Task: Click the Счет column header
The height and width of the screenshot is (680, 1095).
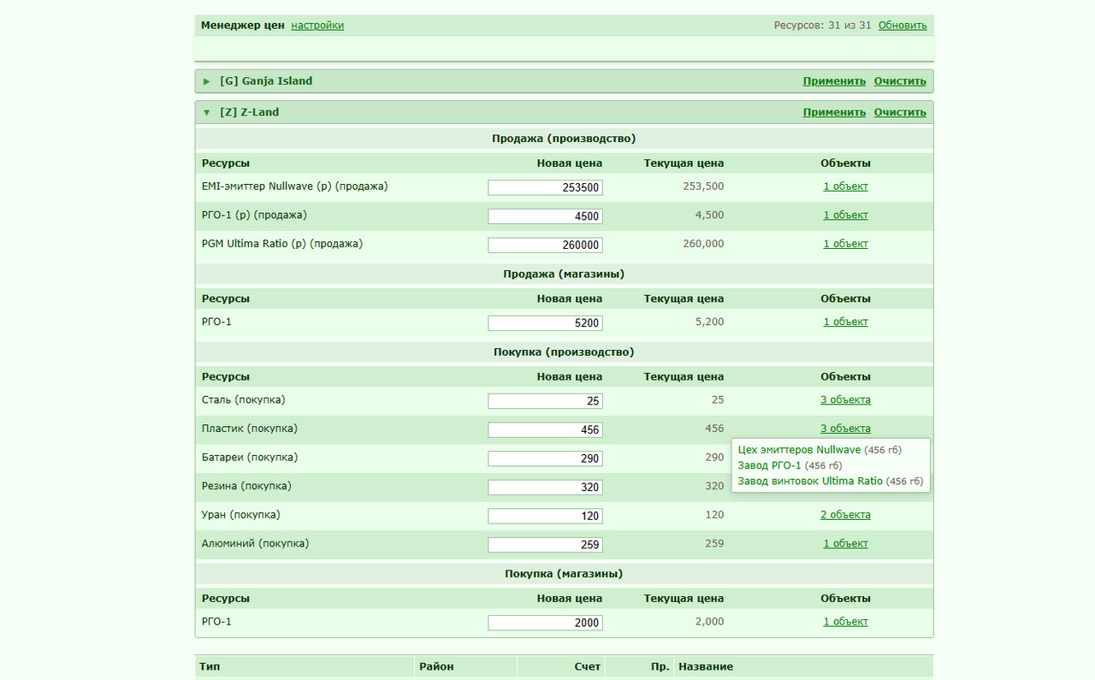Action: coord(587,667)
